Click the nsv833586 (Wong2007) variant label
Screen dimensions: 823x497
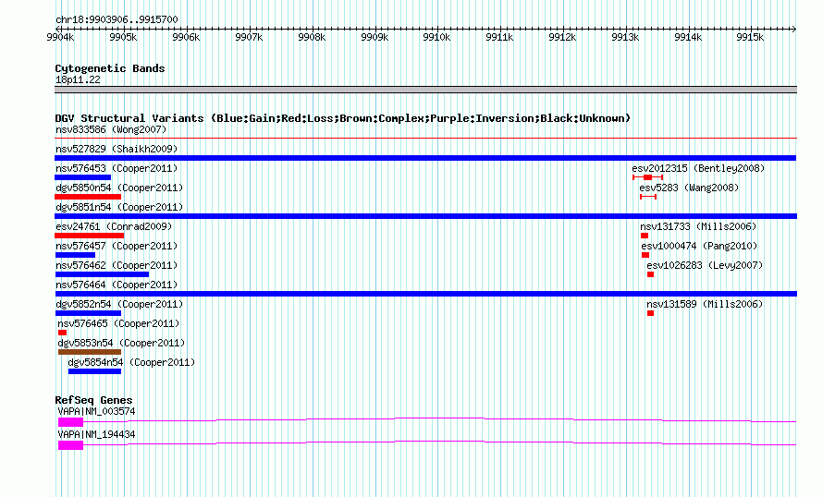111,129
